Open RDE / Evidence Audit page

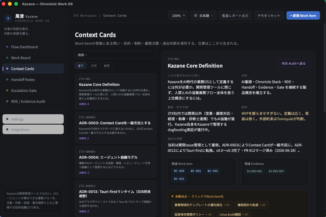[x=33, y=101]
